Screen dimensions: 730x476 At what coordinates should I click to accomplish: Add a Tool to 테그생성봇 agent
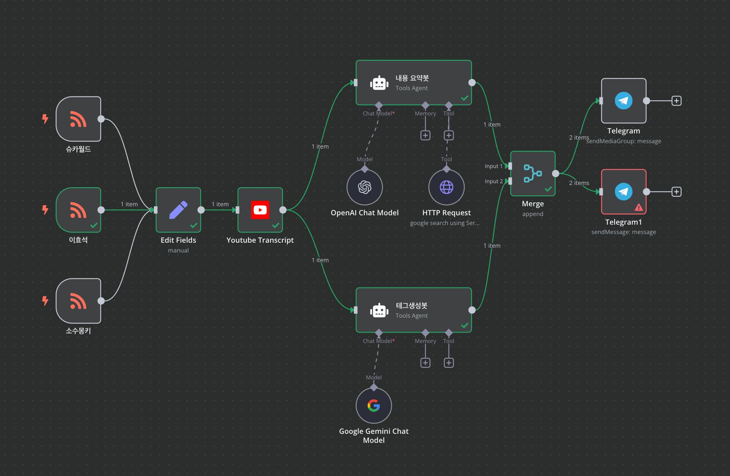[x=449, y=363]
